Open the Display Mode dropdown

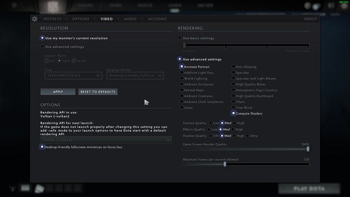point(135,76)
